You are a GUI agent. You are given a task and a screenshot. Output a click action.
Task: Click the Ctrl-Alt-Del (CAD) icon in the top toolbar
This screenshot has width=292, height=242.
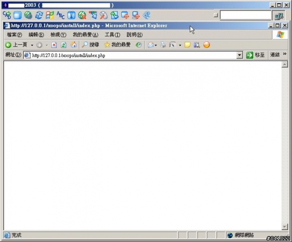[x=7, y=15]
